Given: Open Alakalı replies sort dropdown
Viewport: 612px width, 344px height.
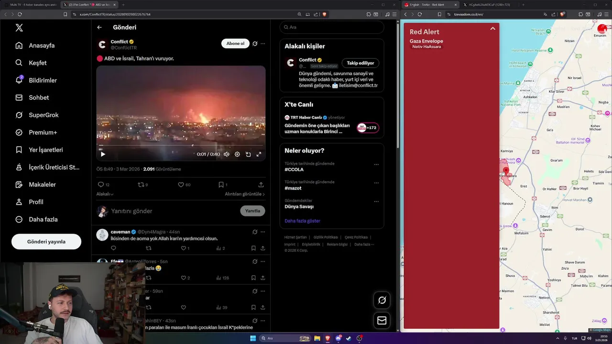Looking at the screenshot, I should point(105,194).
